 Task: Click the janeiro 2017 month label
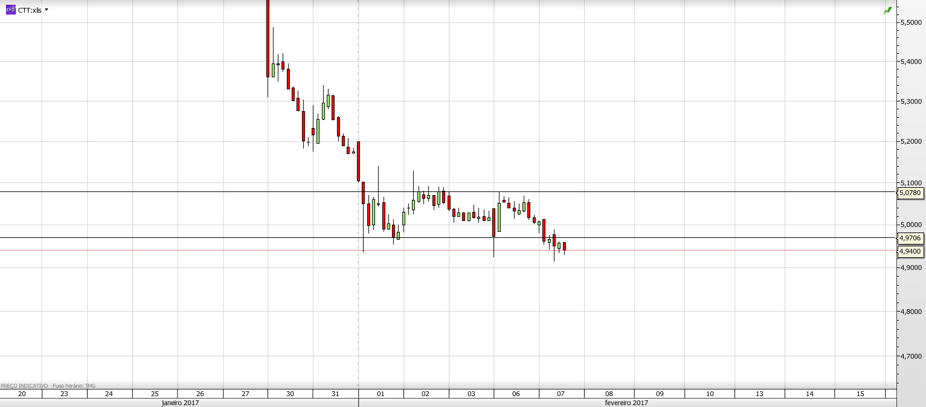(180, 403)
